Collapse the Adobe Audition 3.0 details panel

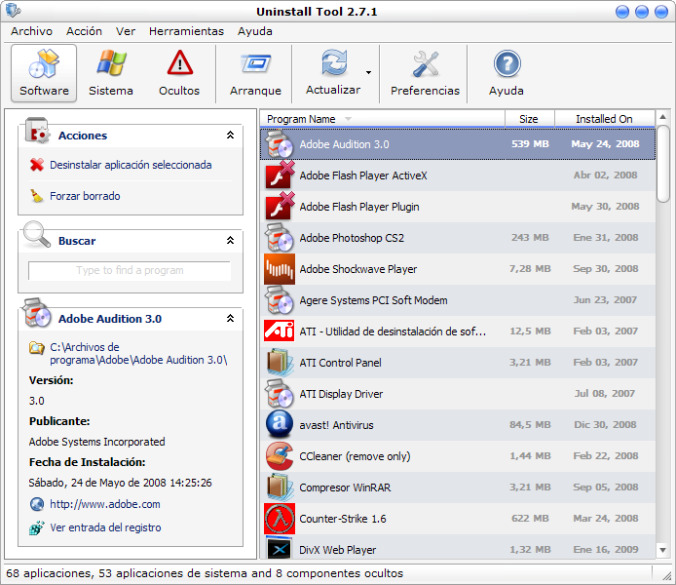tap(230, 319)
